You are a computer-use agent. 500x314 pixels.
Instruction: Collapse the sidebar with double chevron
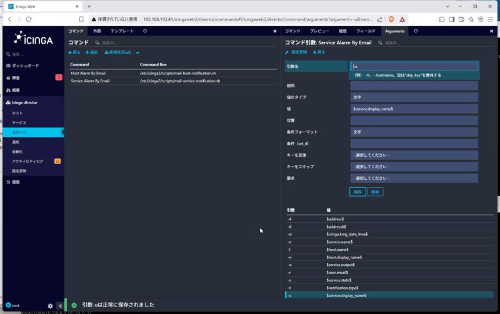[60, 306]
